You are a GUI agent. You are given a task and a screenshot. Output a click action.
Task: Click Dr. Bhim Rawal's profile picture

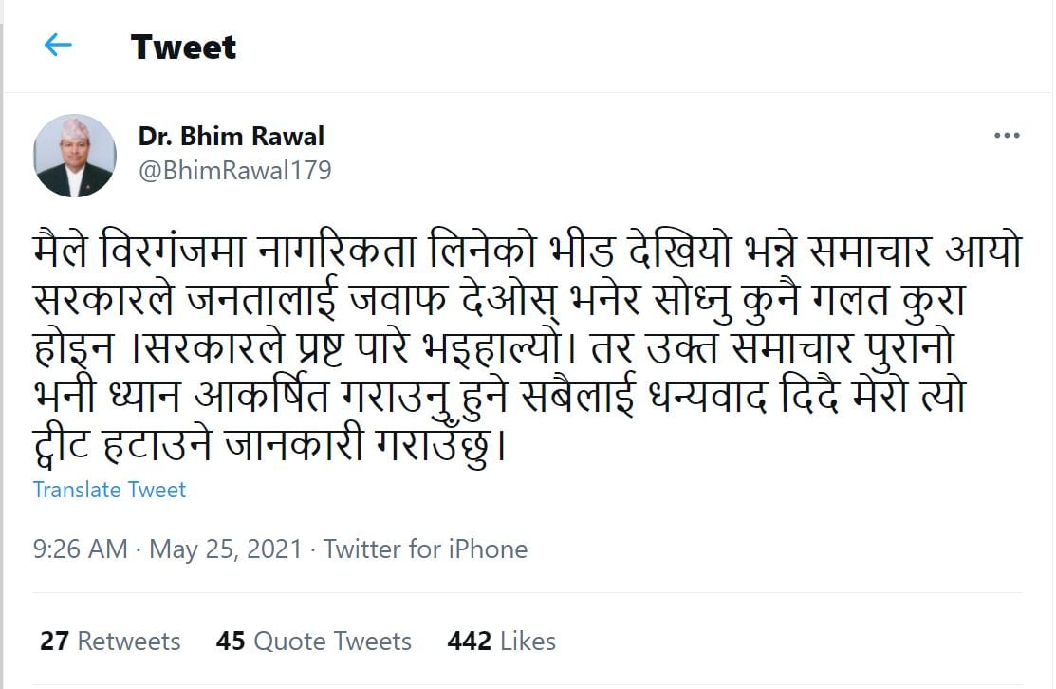coord(74,156)
